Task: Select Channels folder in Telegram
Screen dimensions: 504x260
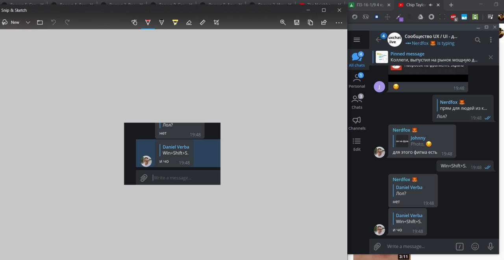Action: tap(357, 123)
